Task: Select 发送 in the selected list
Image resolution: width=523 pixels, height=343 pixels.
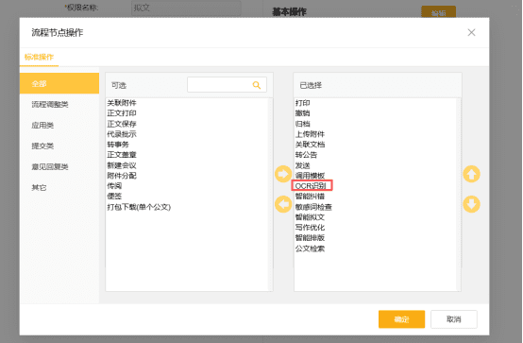Action: coord(302,165)
